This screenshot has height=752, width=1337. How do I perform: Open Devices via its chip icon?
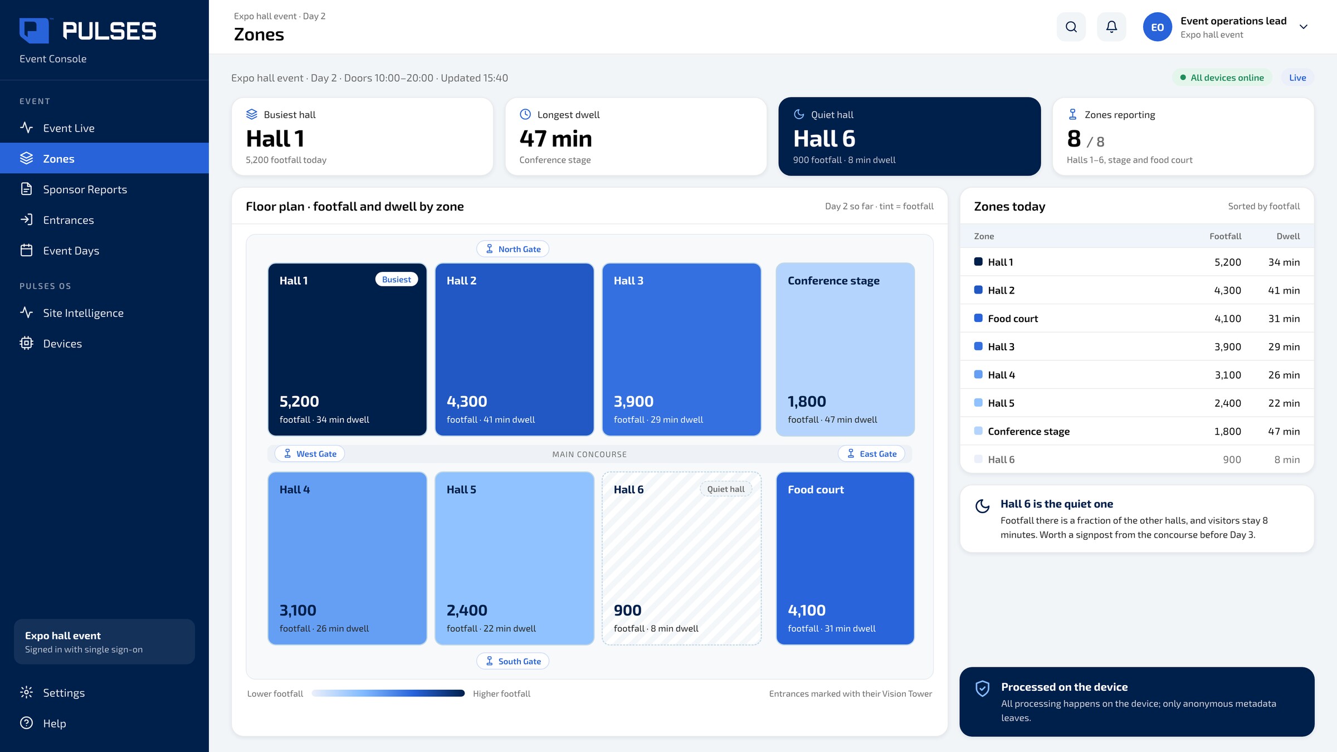pos(26,343)
